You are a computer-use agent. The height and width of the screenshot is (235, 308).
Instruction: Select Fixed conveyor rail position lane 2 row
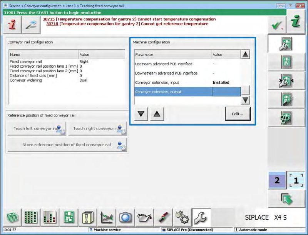click(x=67, y=71)
